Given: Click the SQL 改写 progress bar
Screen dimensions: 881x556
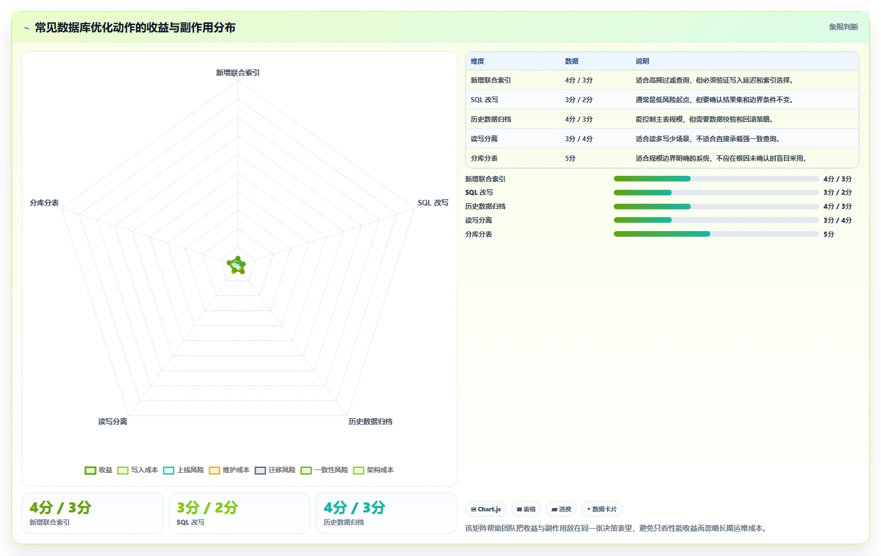Looking at the screenshot, I should click(716, 193).
